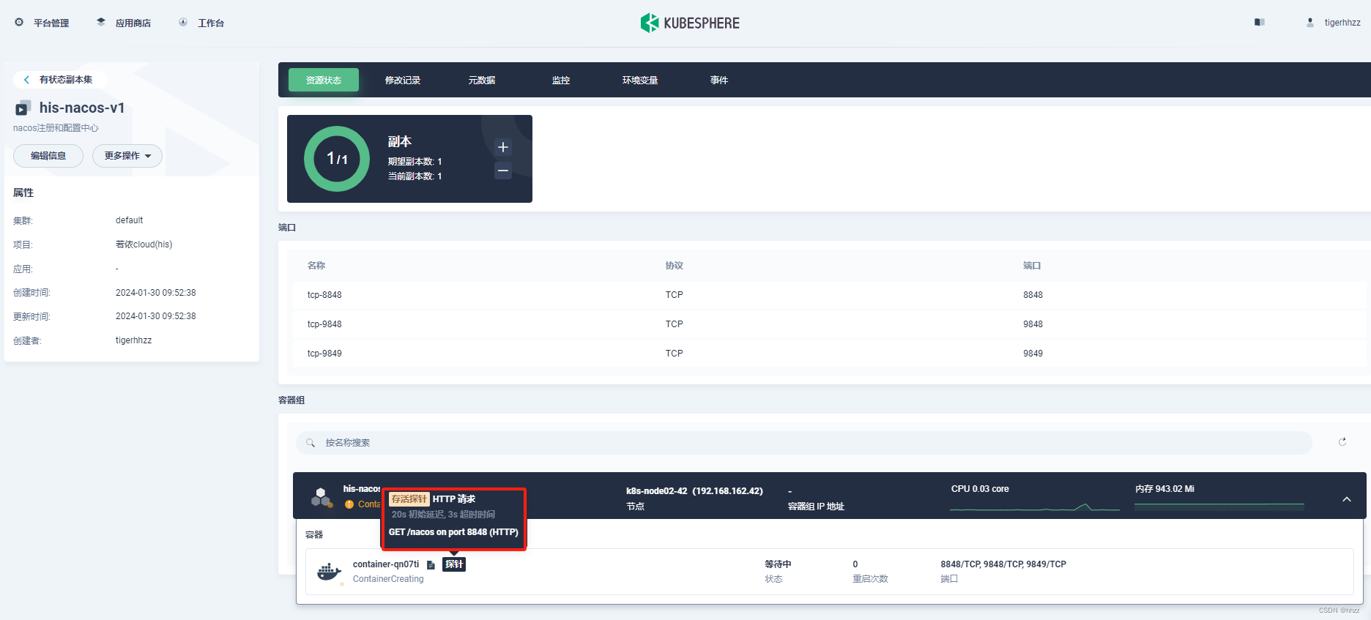Image resolution: width=1371 pixels, height=620 pixels.
Task: Click the 应用商店 menu label
Action: click(133, 23)
